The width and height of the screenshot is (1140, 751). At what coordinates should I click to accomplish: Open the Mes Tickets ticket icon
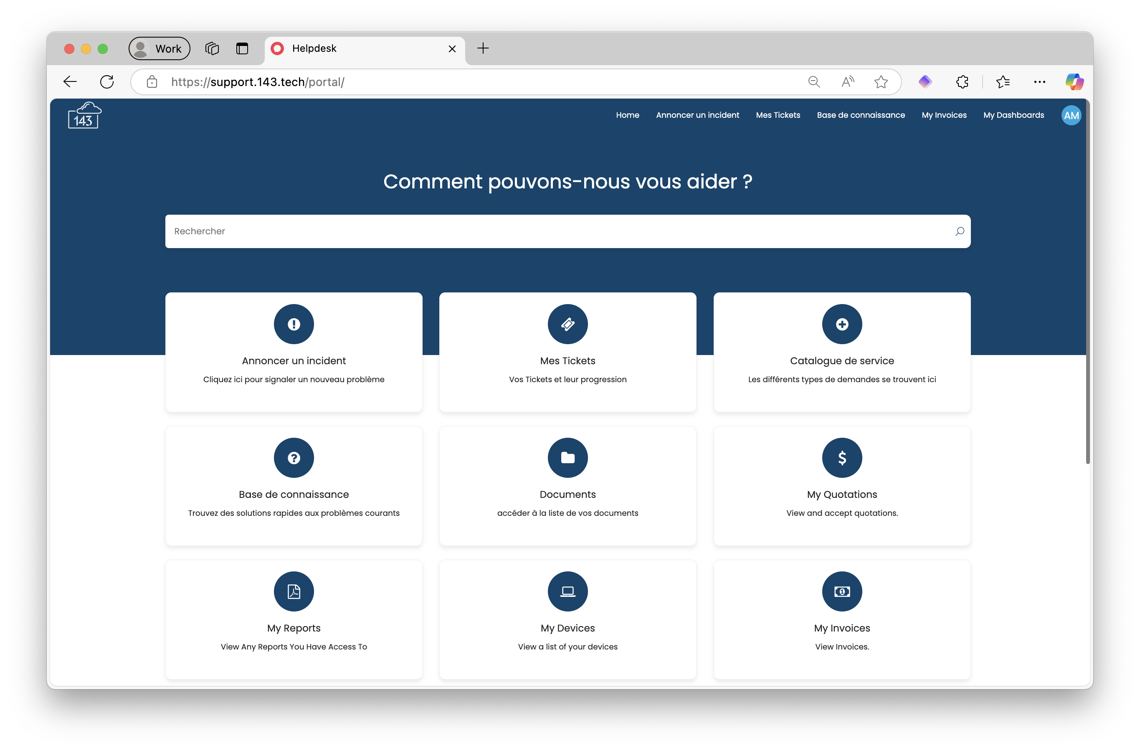click(567, 324)
